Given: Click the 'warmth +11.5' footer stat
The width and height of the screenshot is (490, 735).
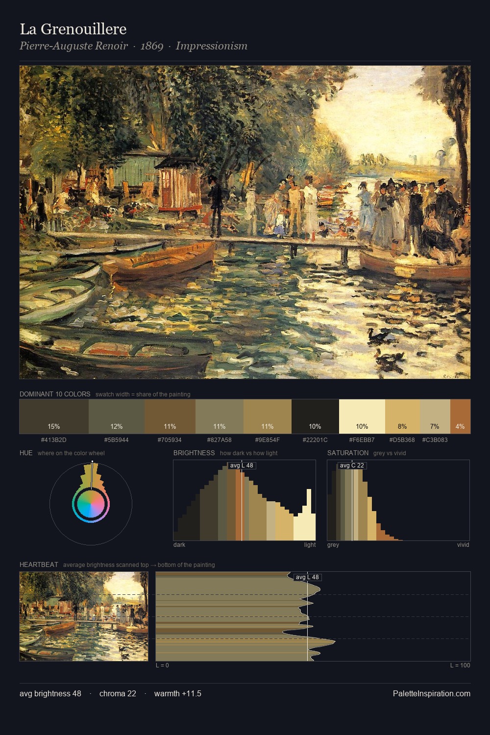Looking at the screenshot, I should tap(178, 693).
